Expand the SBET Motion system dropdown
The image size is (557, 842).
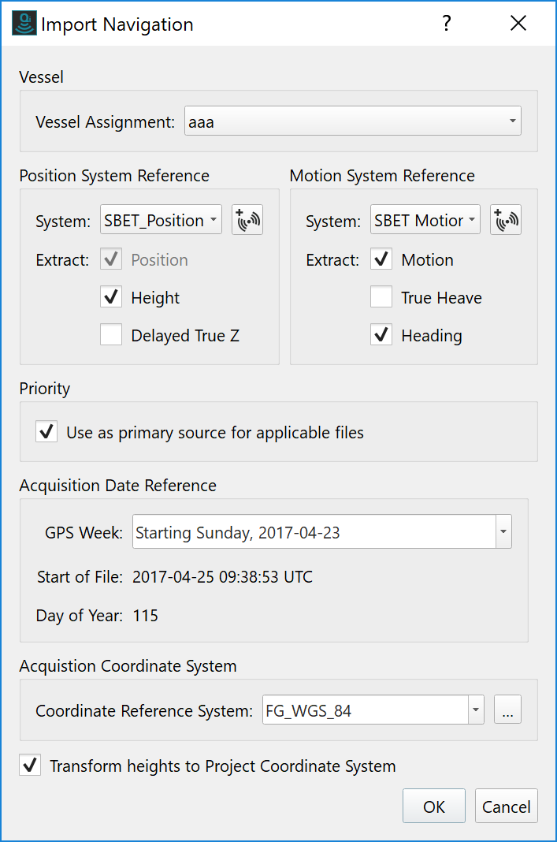pyautogui.click(x=425, y=221)
